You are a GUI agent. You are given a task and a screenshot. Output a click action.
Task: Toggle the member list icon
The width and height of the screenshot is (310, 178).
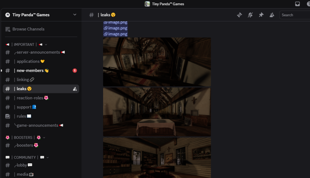(x=272, y=15)
